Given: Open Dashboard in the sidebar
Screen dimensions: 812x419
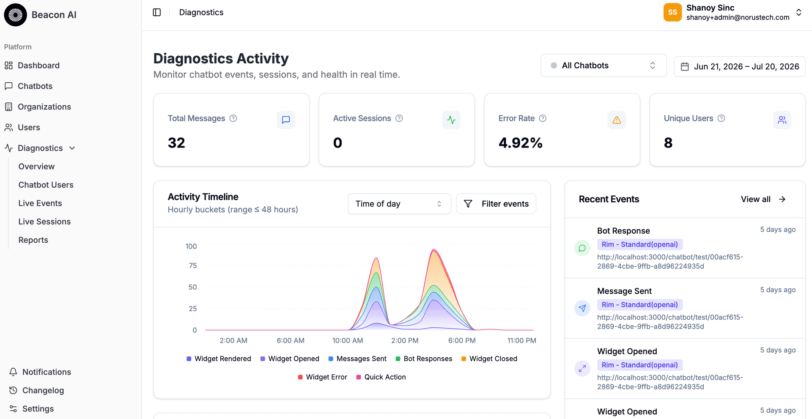Looking at the screenshot, I should pyautogui.click(x=38, y=66).
